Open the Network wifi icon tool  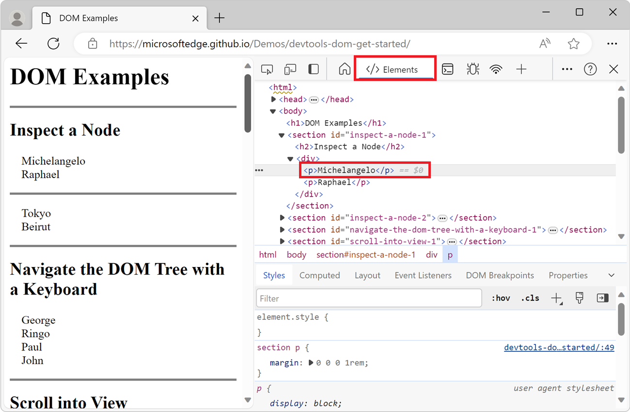(496, 69)
